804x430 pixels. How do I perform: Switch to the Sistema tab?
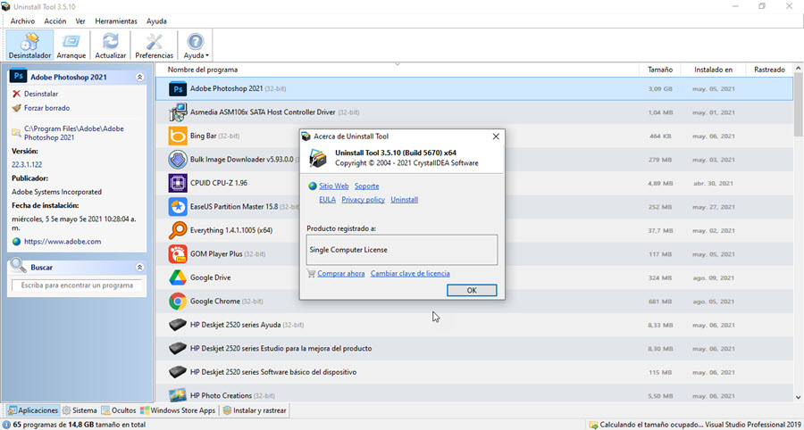[x=80, y=410]
